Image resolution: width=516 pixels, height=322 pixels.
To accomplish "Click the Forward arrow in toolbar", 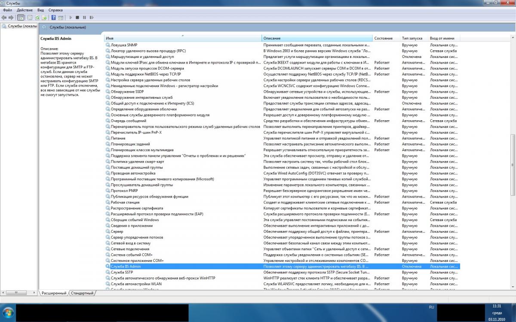I will (11, 18).
